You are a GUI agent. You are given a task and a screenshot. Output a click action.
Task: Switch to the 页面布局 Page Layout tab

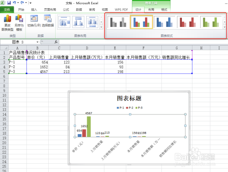(x=50, y=10)
